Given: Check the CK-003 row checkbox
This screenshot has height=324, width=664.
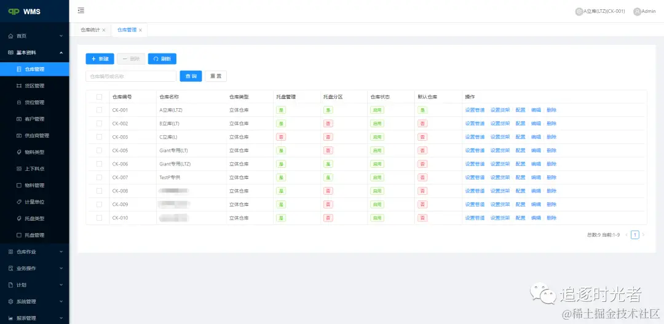Looking at the screenshot, I should [x=99, y=137].
